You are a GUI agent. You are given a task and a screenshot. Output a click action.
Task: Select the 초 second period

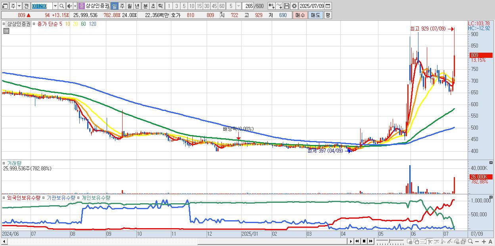[153, 6]
